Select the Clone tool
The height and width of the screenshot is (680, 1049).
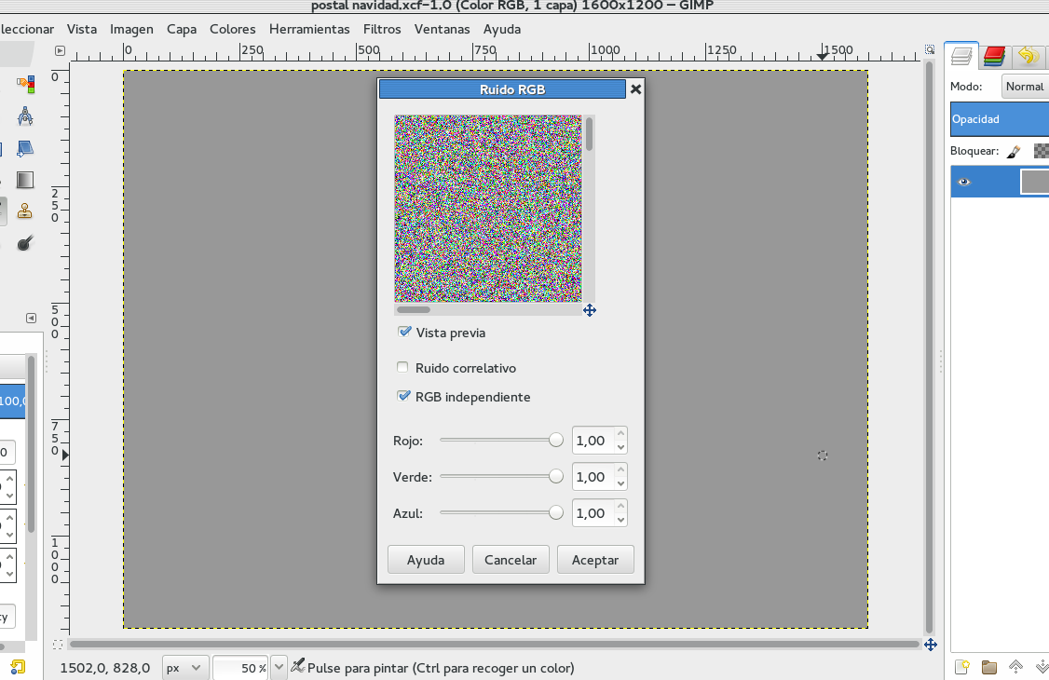click(25, 211)
